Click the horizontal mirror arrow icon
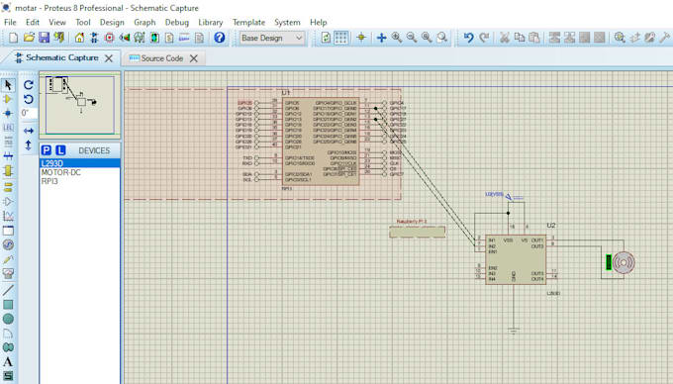 [x=29, y=131]
